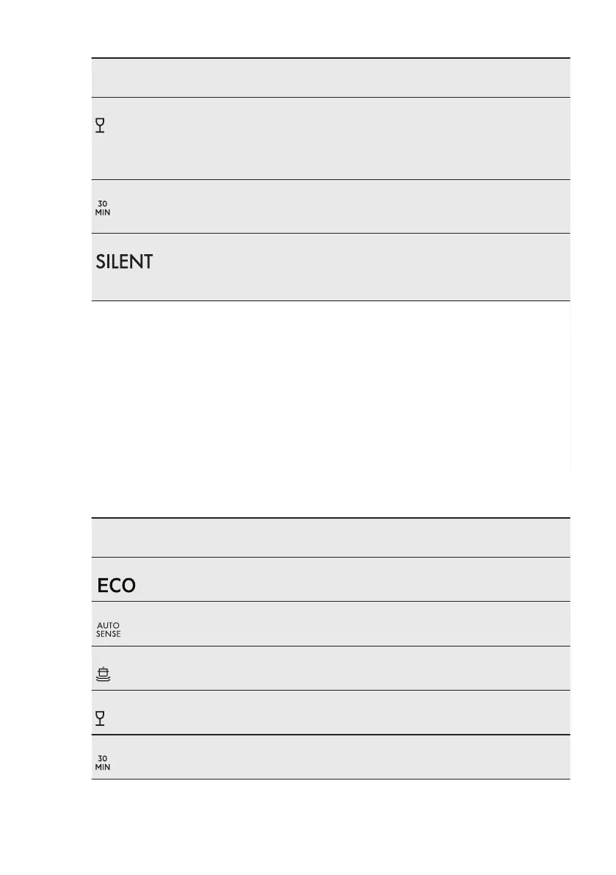Image resolution: width=616 pixels, height=875 pixels.
Task: Click empty row area beside upper 30 MIN
Action: [352, 206]
